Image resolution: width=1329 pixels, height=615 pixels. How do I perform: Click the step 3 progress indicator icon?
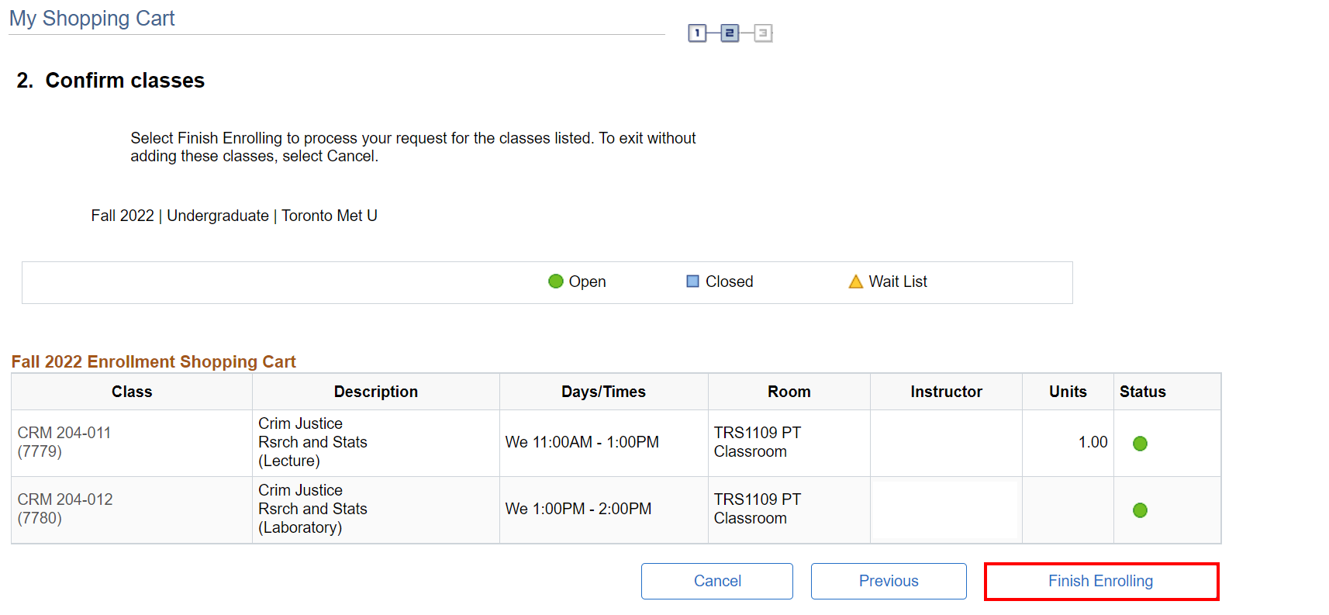[x=763, y=33]
